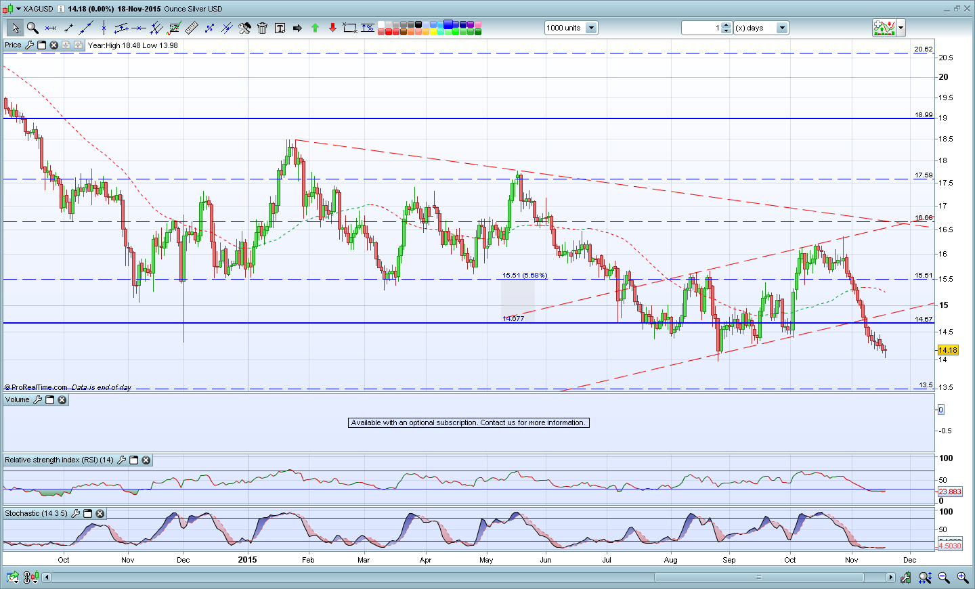Click the XAGUSD ticker symbol

click(38, 9)
